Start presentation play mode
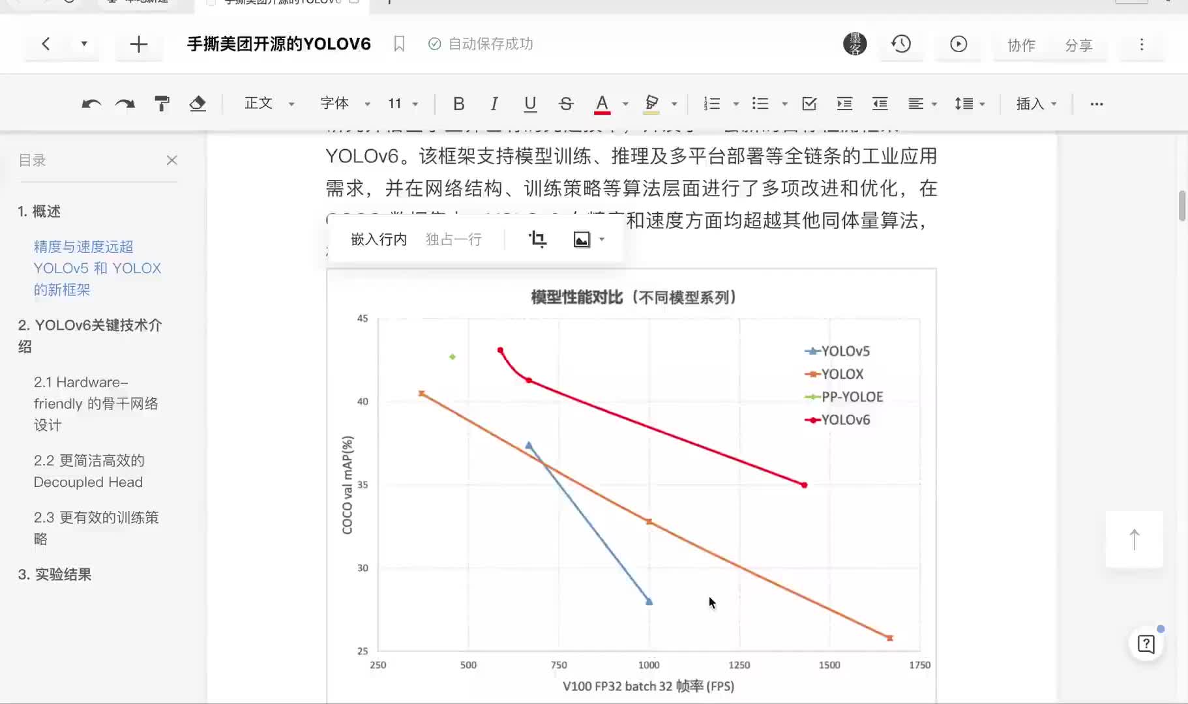Viewport: 1188px width, 704px height. pos(958,44)
